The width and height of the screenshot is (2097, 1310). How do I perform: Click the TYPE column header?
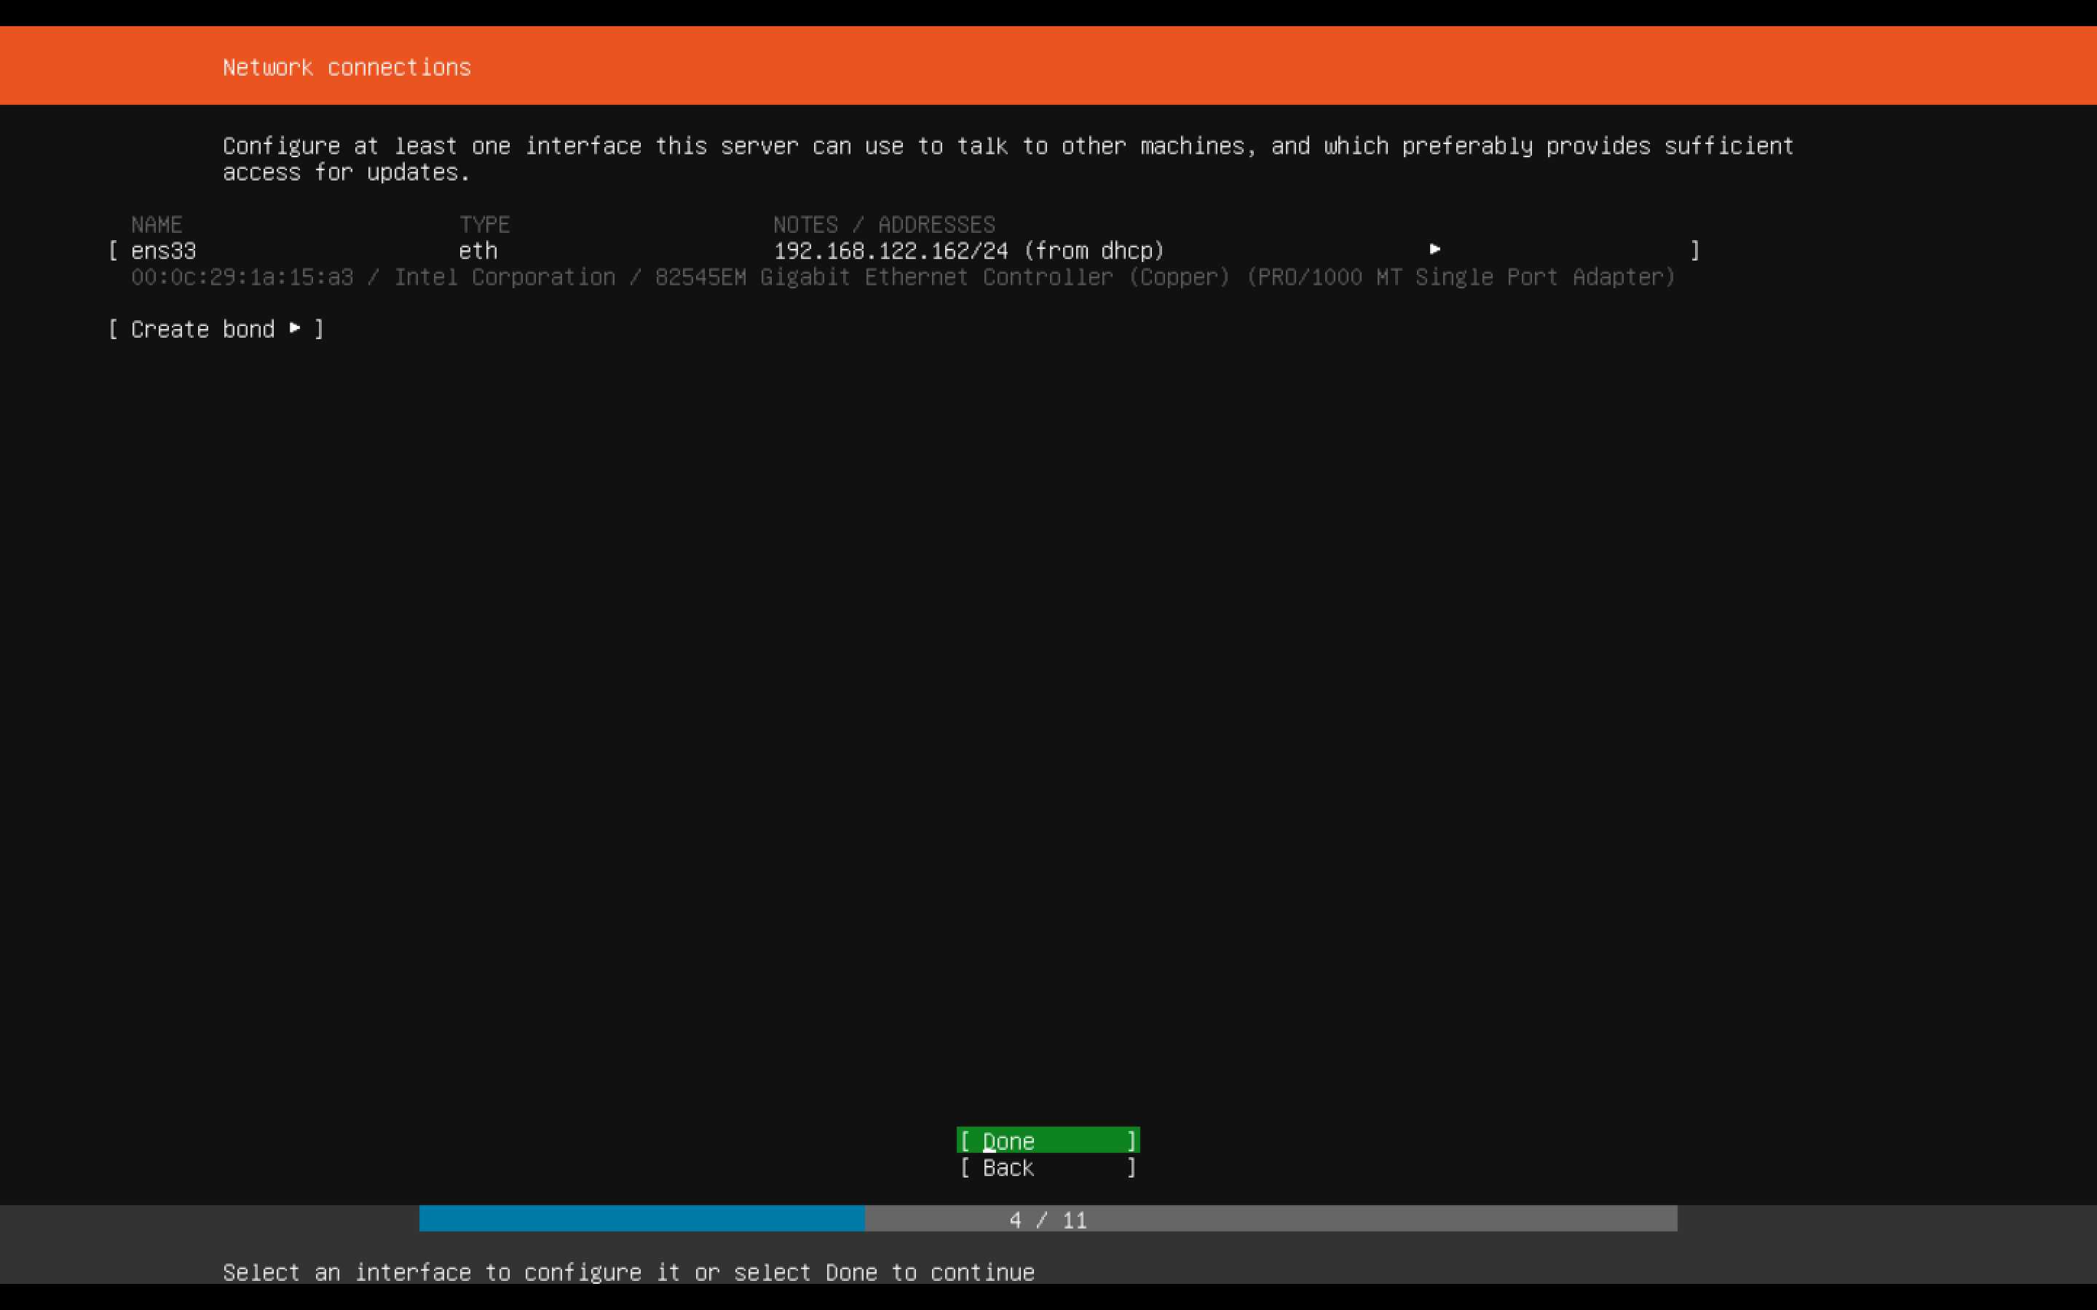point(484,224)
